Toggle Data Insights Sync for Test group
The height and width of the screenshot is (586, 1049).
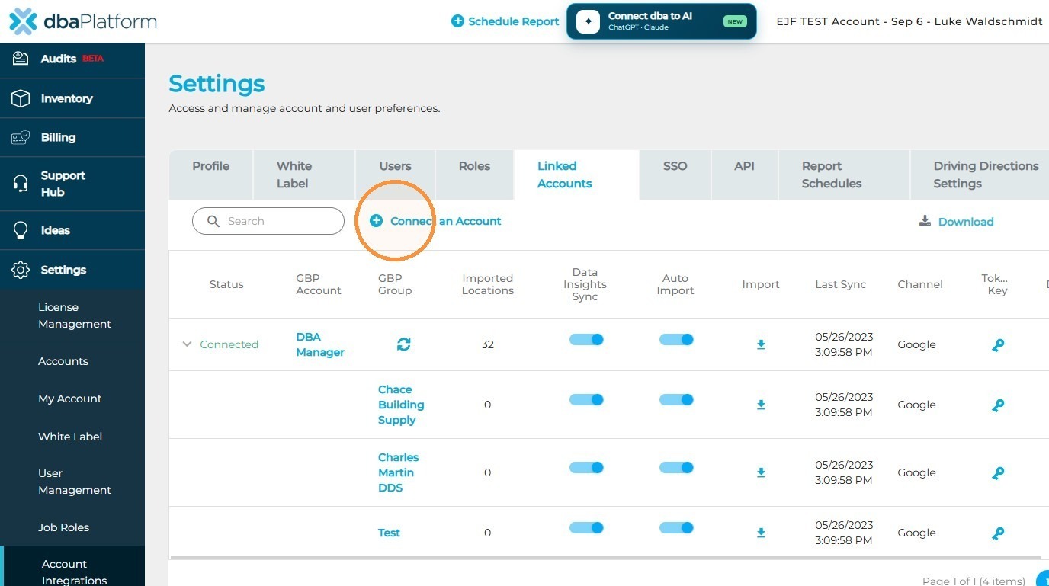[586, 528]
